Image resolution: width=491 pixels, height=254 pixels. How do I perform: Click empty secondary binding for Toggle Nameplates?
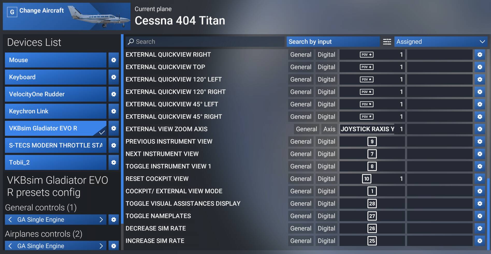(439, 216)
